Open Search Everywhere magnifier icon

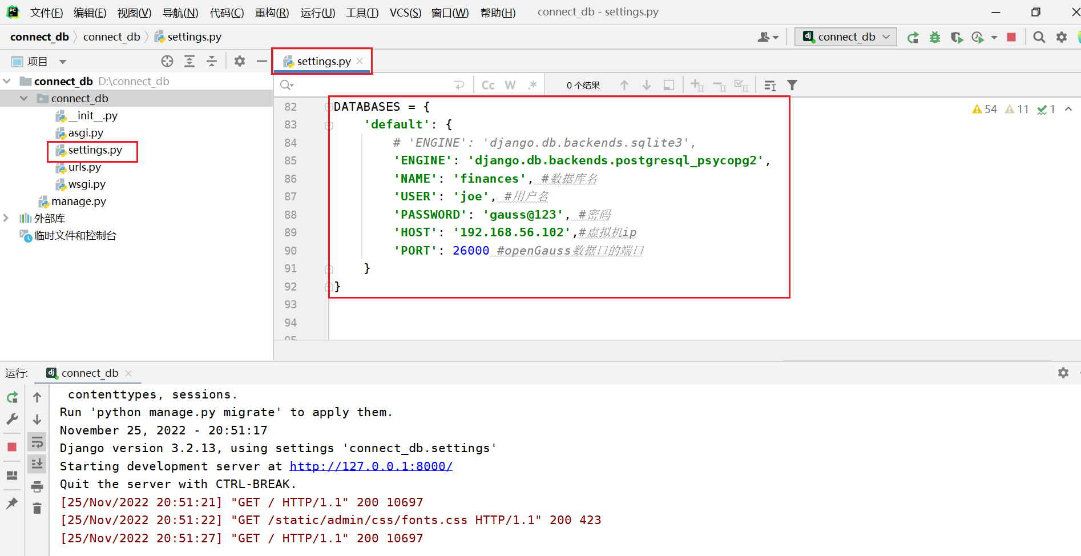[1039, 37]
